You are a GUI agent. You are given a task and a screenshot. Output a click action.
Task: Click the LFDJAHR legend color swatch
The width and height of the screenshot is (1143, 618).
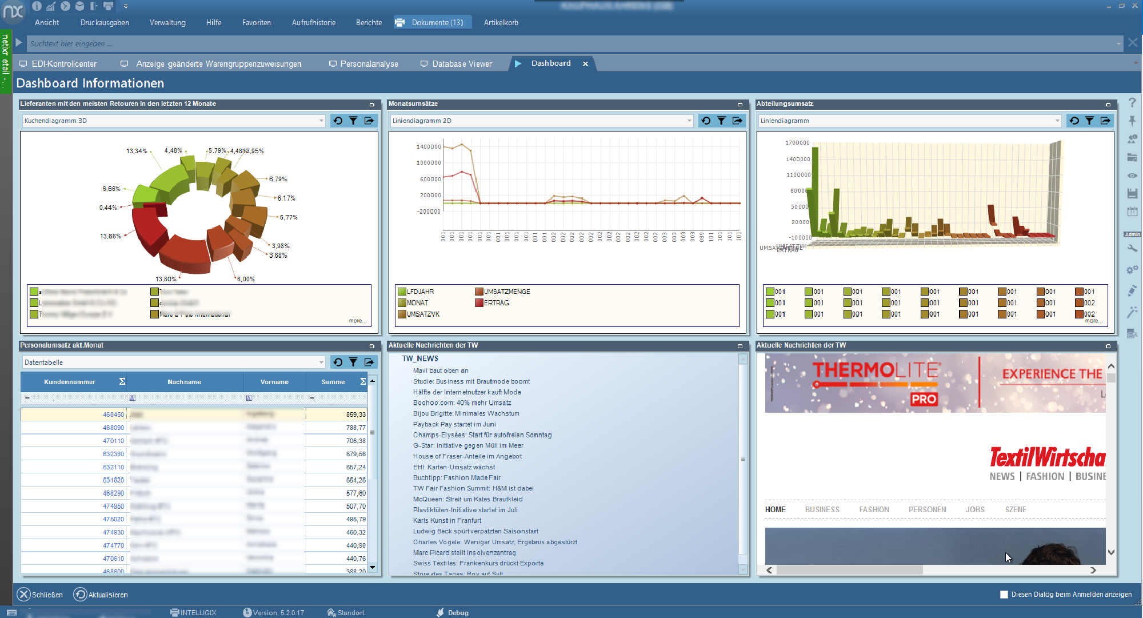click(x=402, y=292)
